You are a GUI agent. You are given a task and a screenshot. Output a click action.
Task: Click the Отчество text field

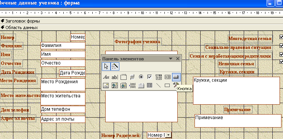click(63, 63)
